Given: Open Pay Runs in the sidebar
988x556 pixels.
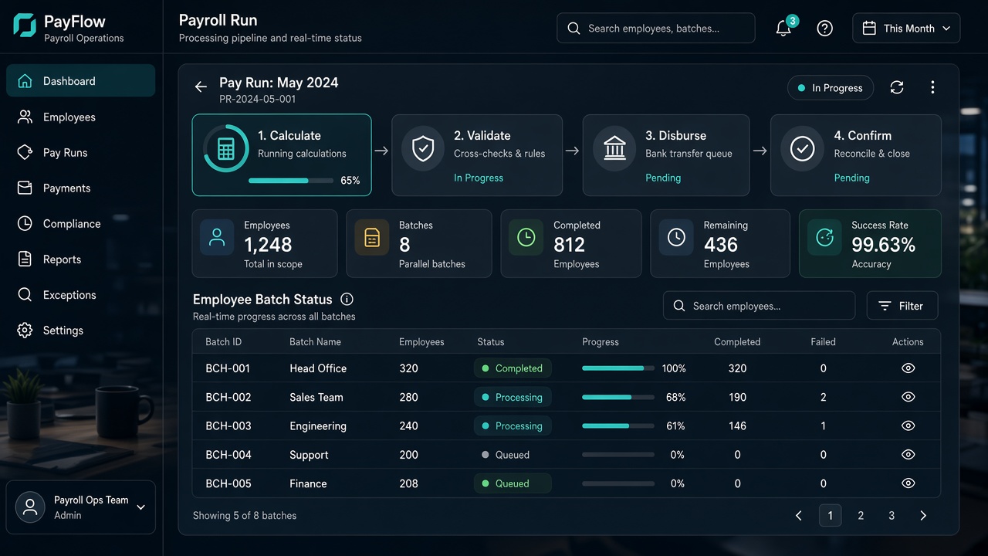Looking at the screenshot, I should pos(81,153).
